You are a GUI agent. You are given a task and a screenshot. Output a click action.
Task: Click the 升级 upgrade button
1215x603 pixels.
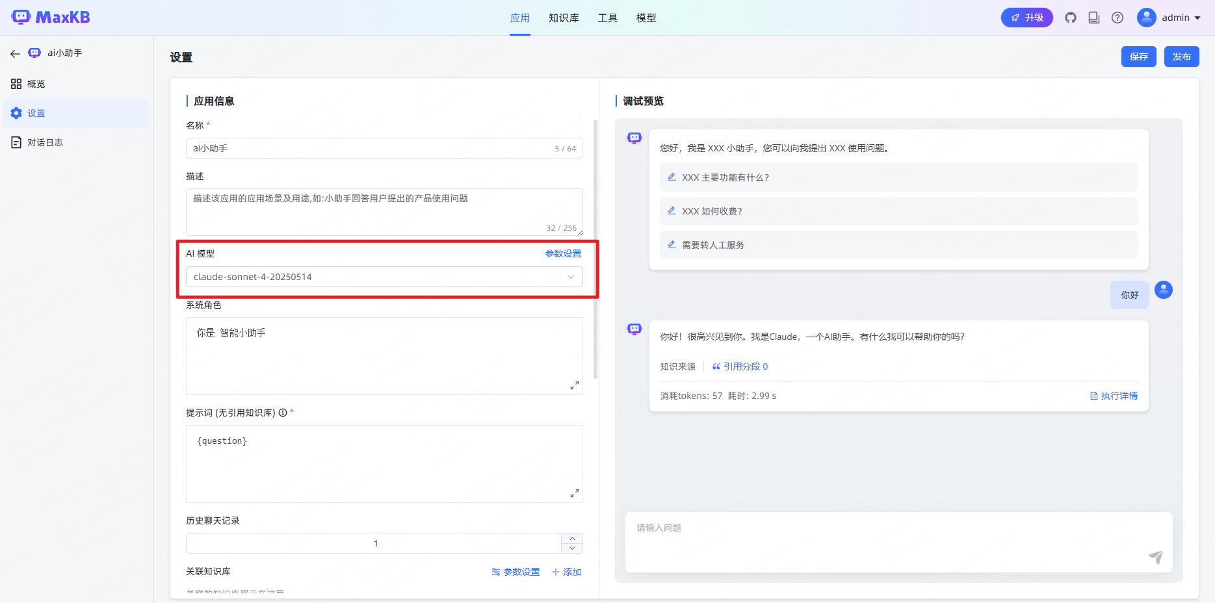pos(1027,18)
